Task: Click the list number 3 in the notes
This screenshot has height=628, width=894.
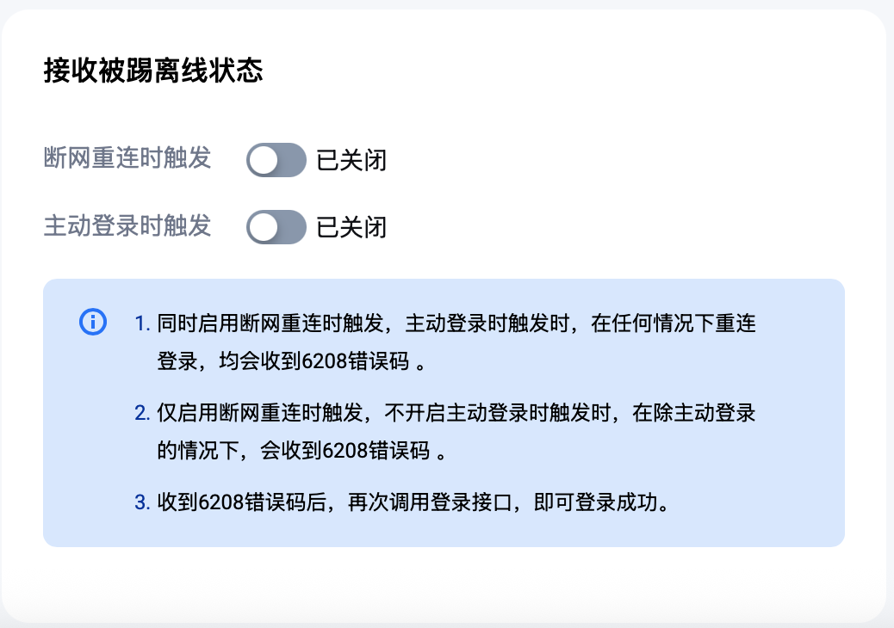Action: tap(142, 503)
